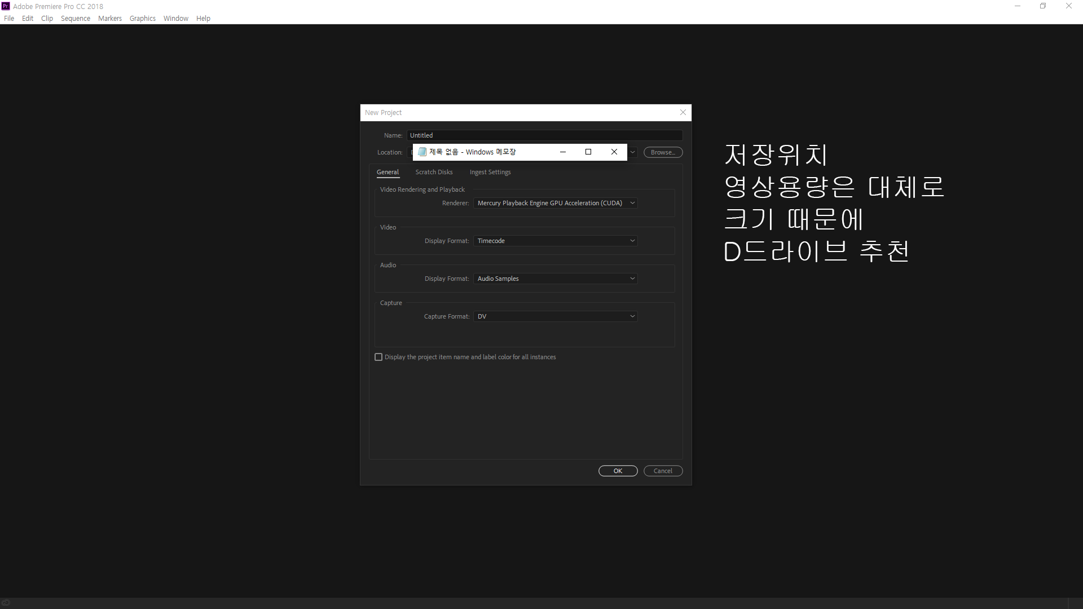Maximize the Windows Notepad overlay window

[588, 152]
